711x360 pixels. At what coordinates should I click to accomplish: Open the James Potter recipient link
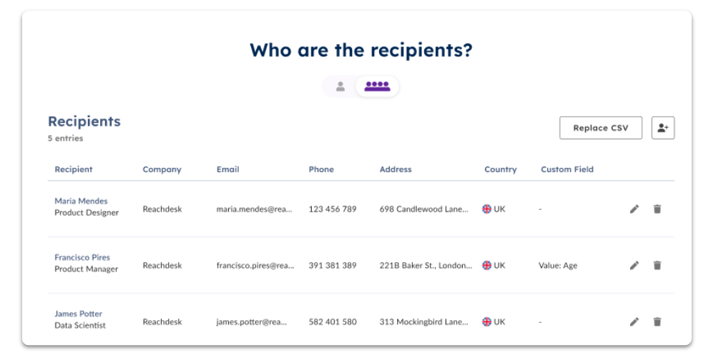79,314
